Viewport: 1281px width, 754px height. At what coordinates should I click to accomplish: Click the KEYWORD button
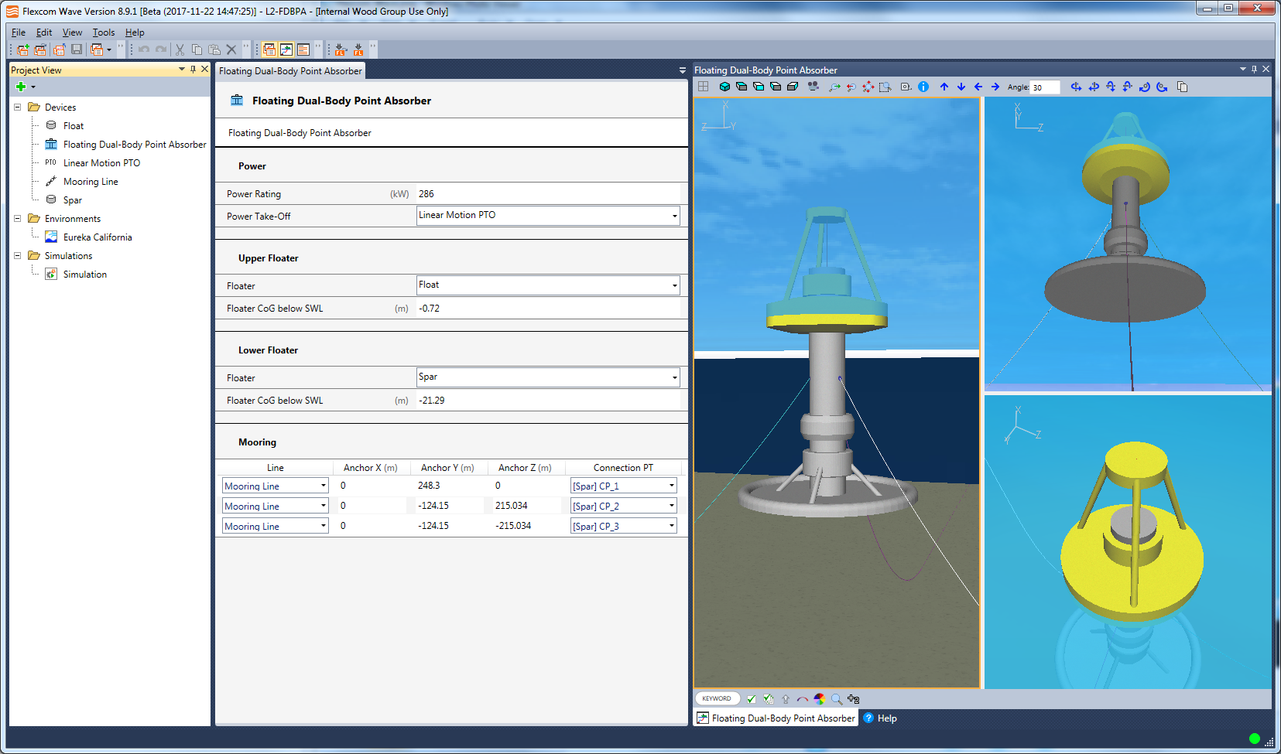717,698
